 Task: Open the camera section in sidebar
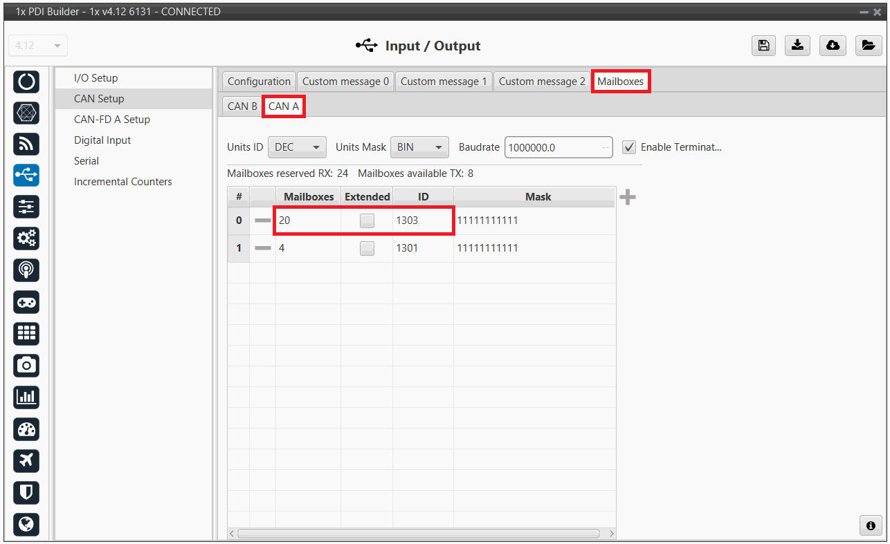26,365
